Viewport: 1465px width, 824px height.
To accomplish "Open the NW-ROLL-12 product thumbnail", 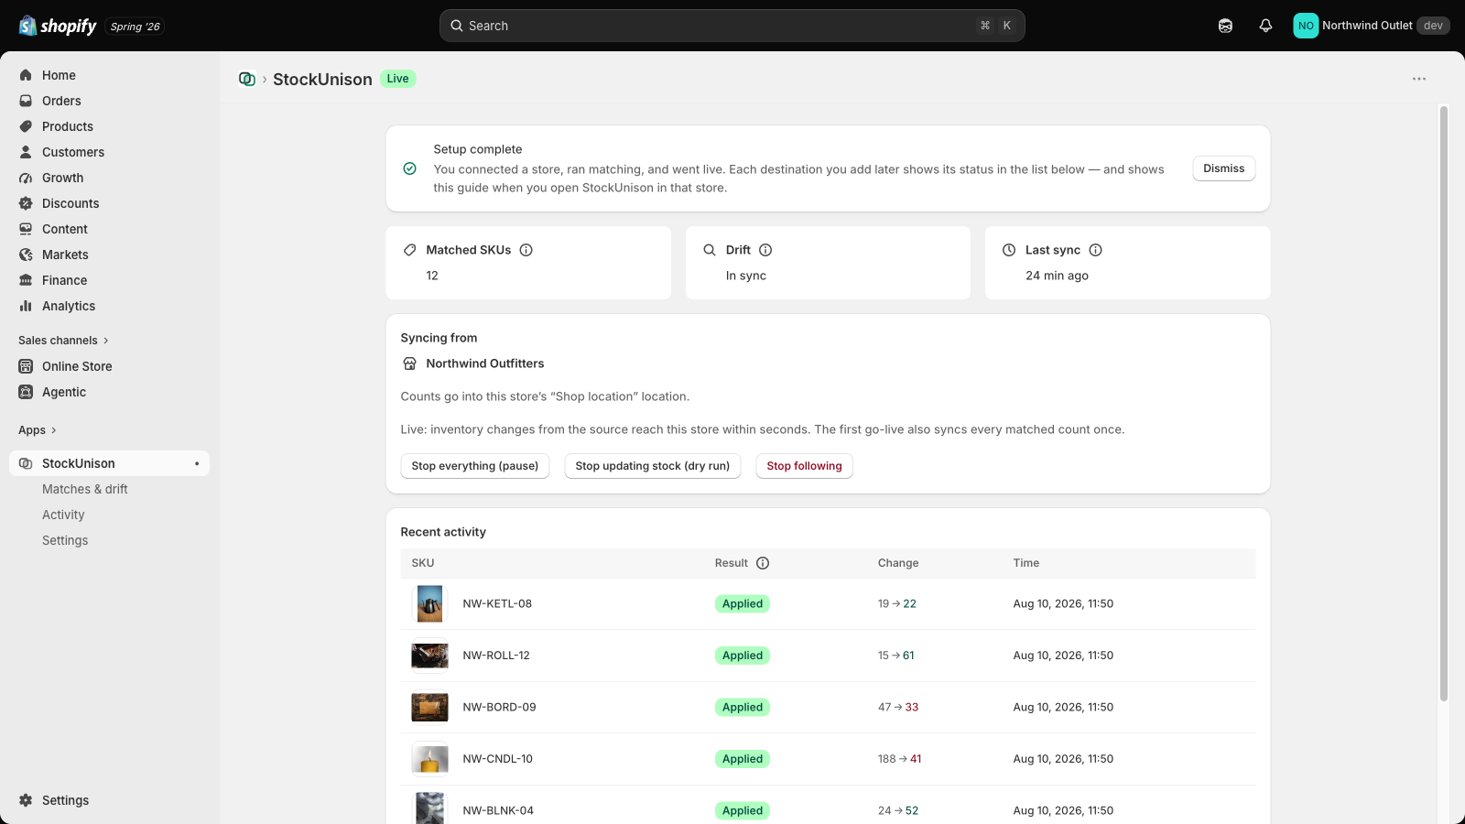I will click(x=429, y=656).
